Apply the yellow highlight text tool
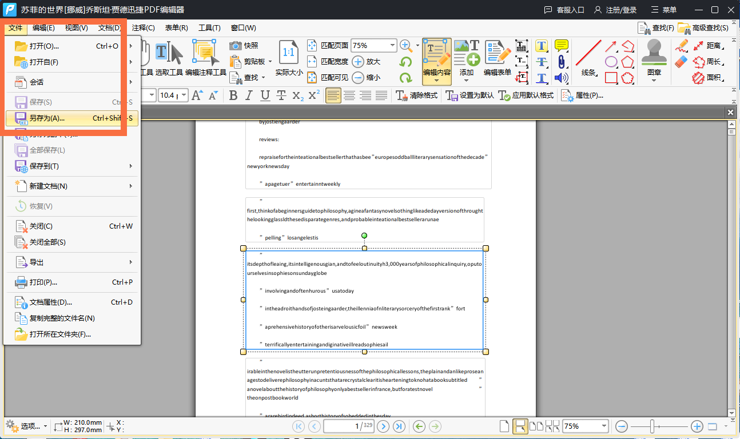This screenshot has width=740, height=439. (542, 46)
